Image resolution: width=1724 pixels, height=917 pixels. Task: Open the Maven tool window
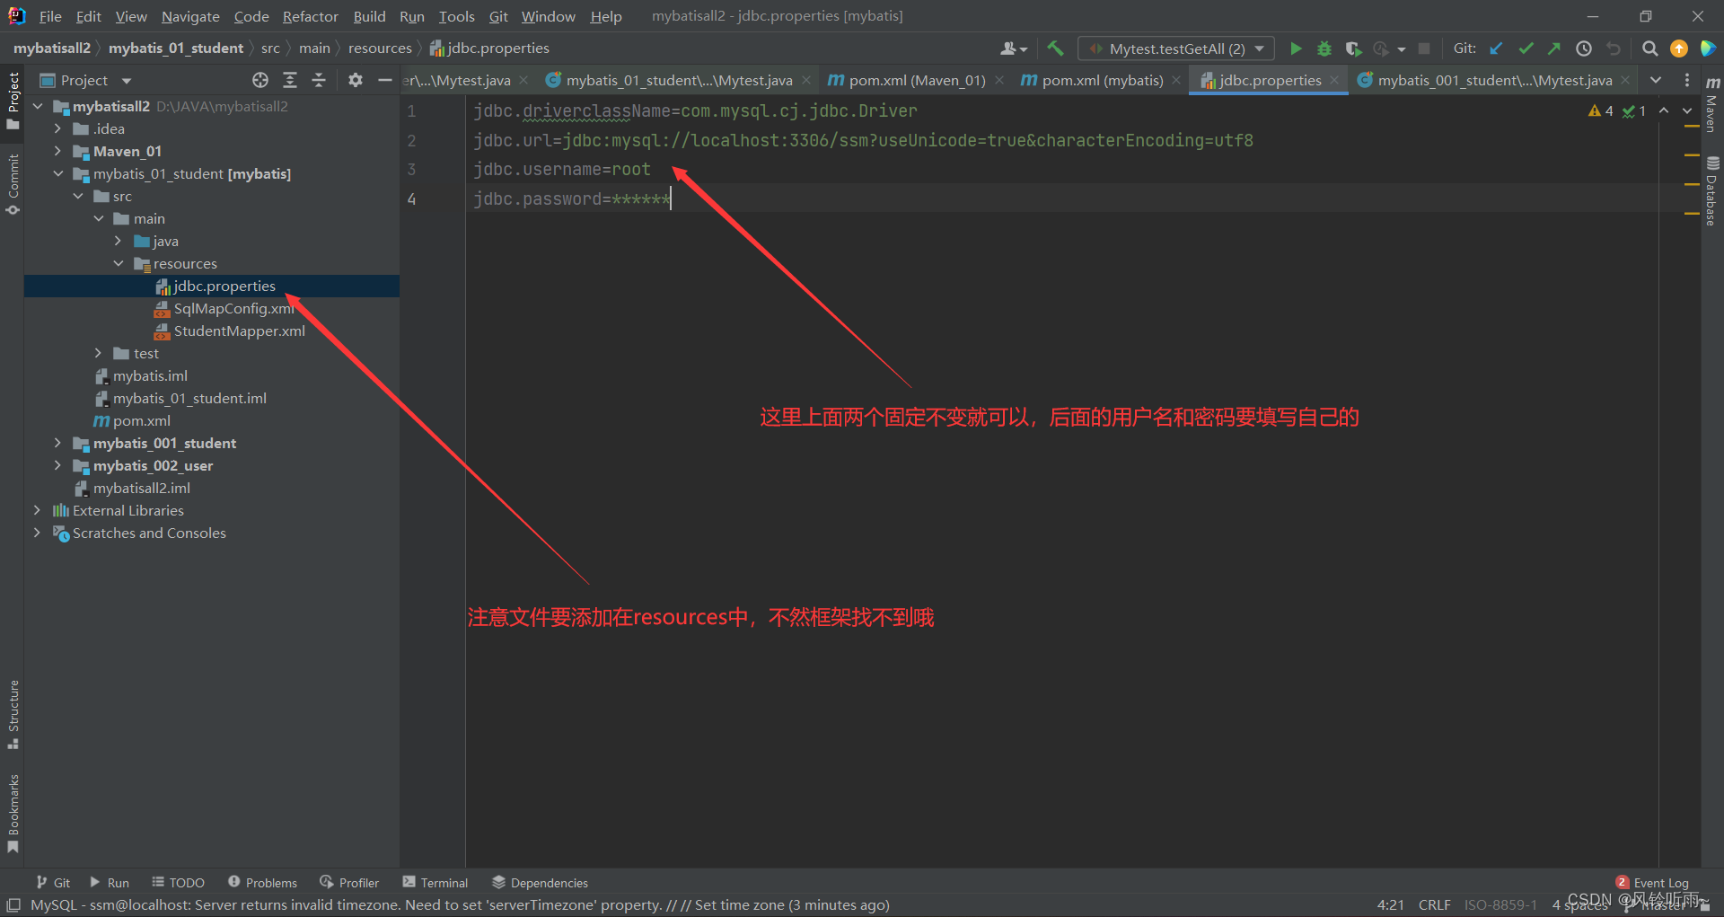click(1712, 106)
